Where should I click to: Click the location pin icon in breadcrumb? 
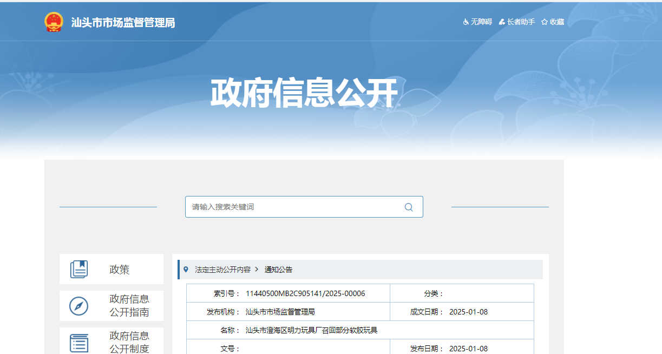(x=186, y=269)
